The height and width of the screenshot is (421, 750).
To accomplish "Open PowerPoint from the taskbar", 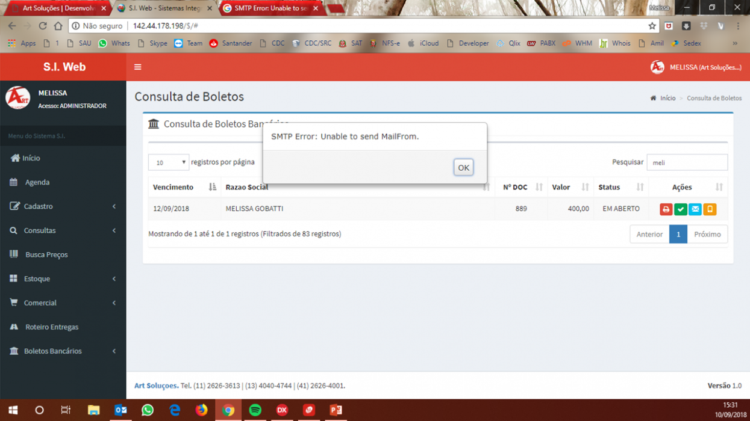I will tap(336, 410).
